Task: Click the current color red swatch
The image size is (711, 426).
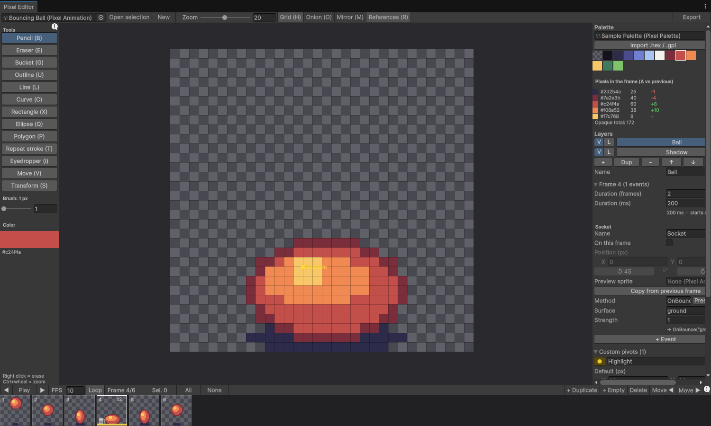Action: (x=29, y=240)
